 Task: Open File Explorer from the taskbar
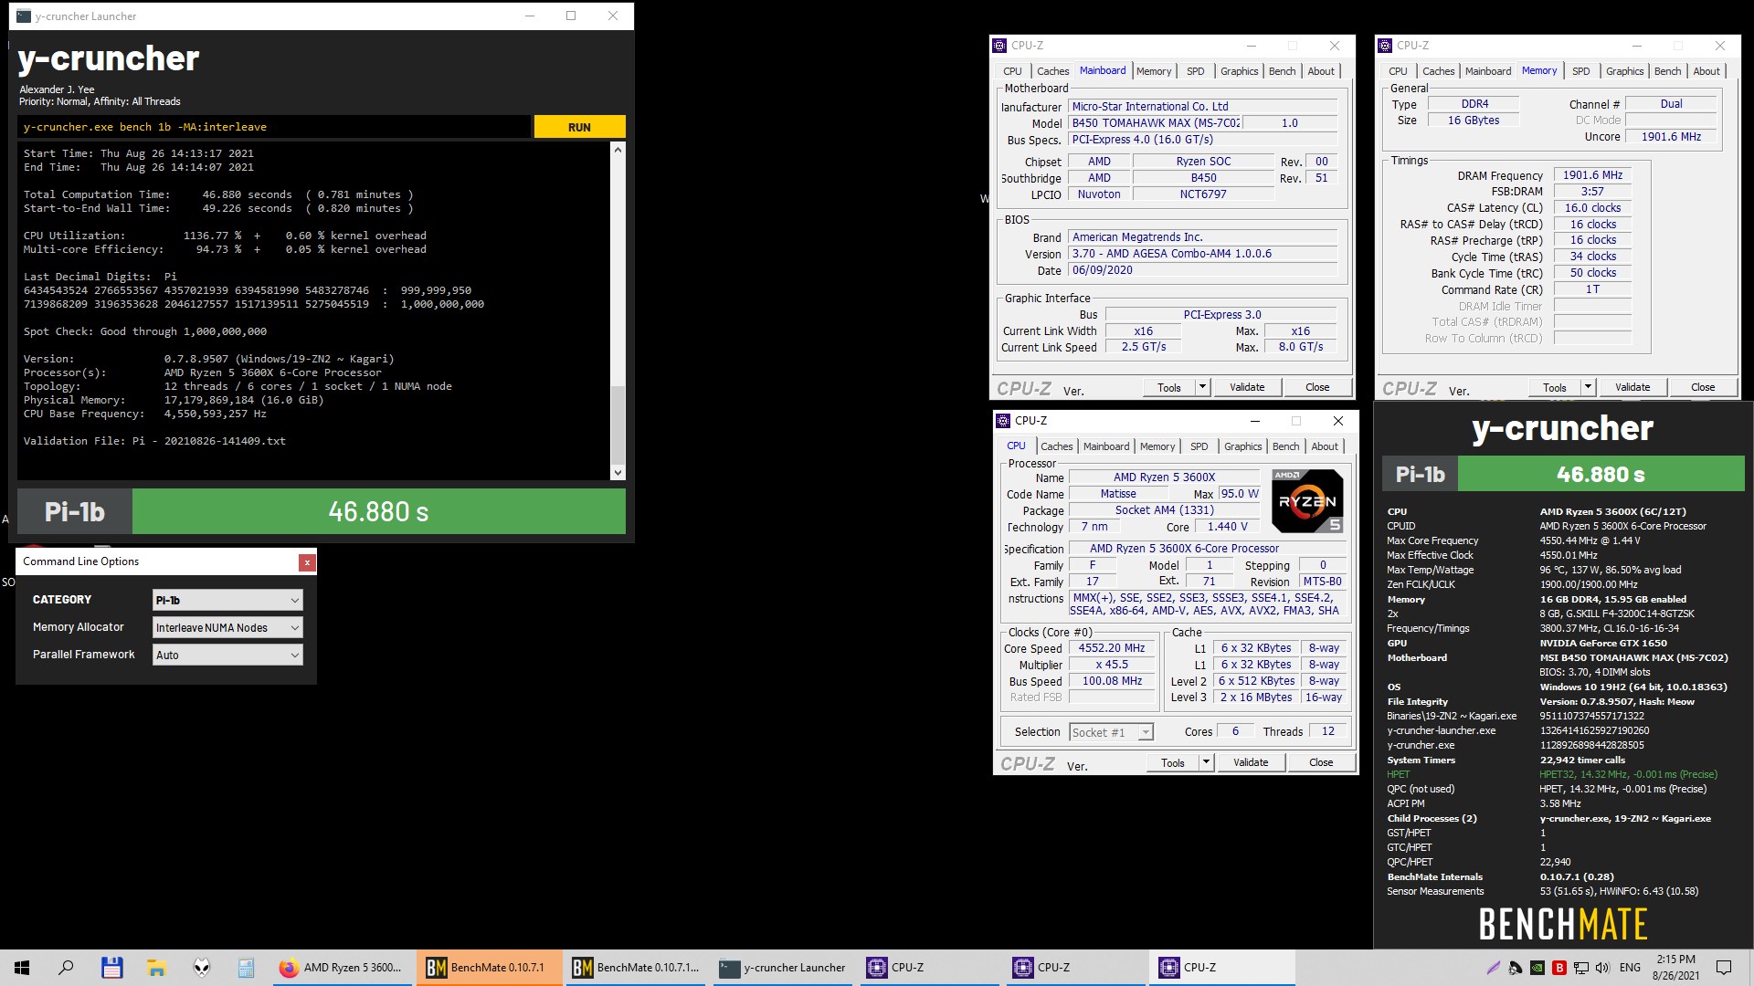click(156, 968)
